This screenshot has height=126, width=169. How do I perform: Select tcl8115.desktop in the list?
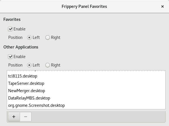[x=23, y=76]
